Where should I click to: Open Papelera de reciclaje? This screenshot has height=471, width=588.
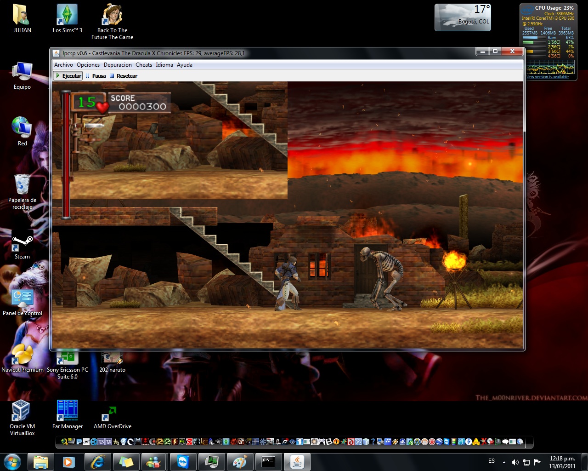tap(22, 190)
